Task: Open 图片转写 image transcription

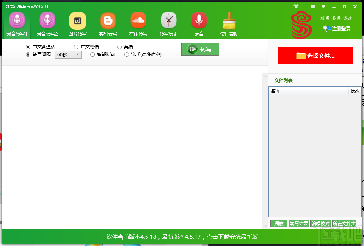Action: (77, 23)
